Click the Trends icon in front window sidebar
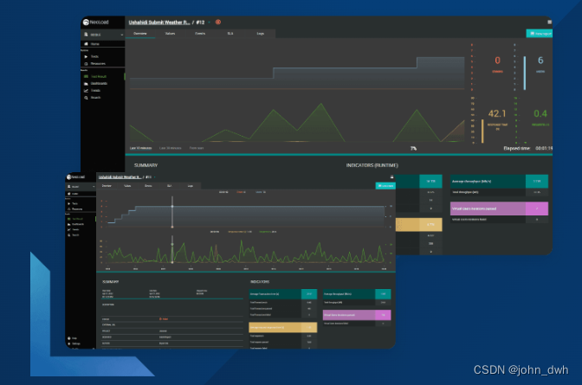The width and height of the screenshot is (582, 385). (x=69, y=229)
